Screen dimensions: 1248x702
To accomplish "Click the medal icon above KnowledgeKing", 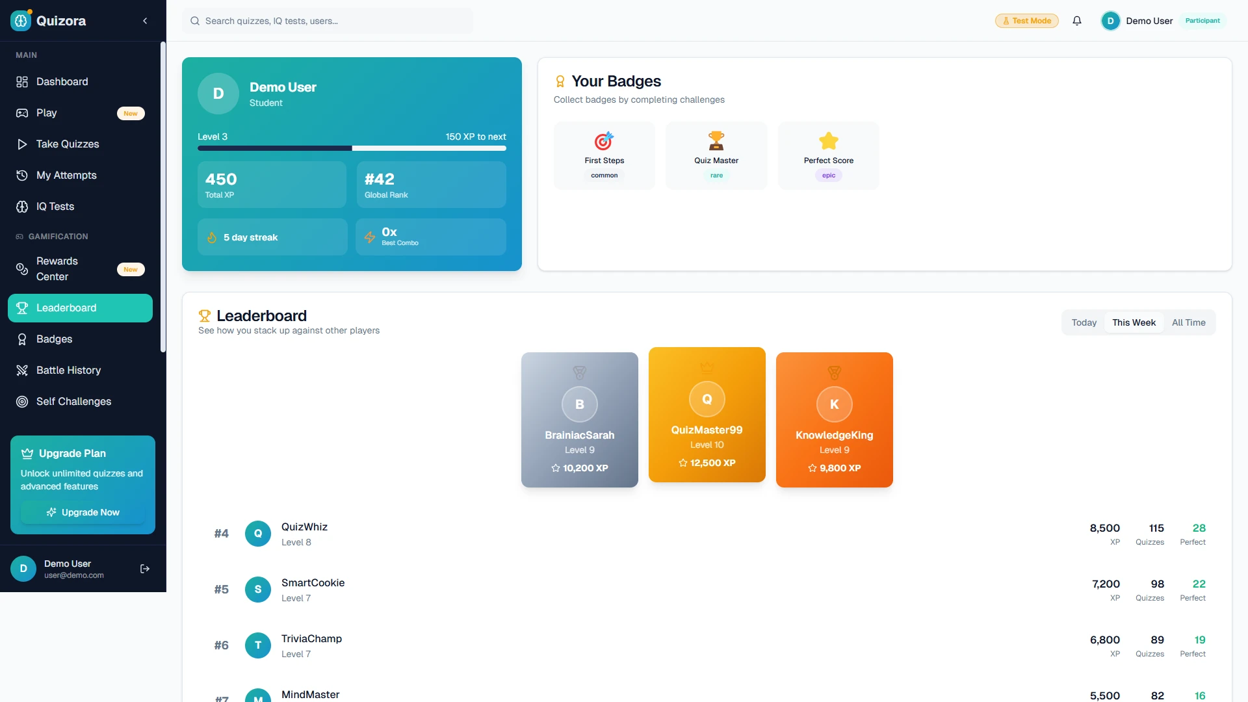I will (x=835, y=373).
